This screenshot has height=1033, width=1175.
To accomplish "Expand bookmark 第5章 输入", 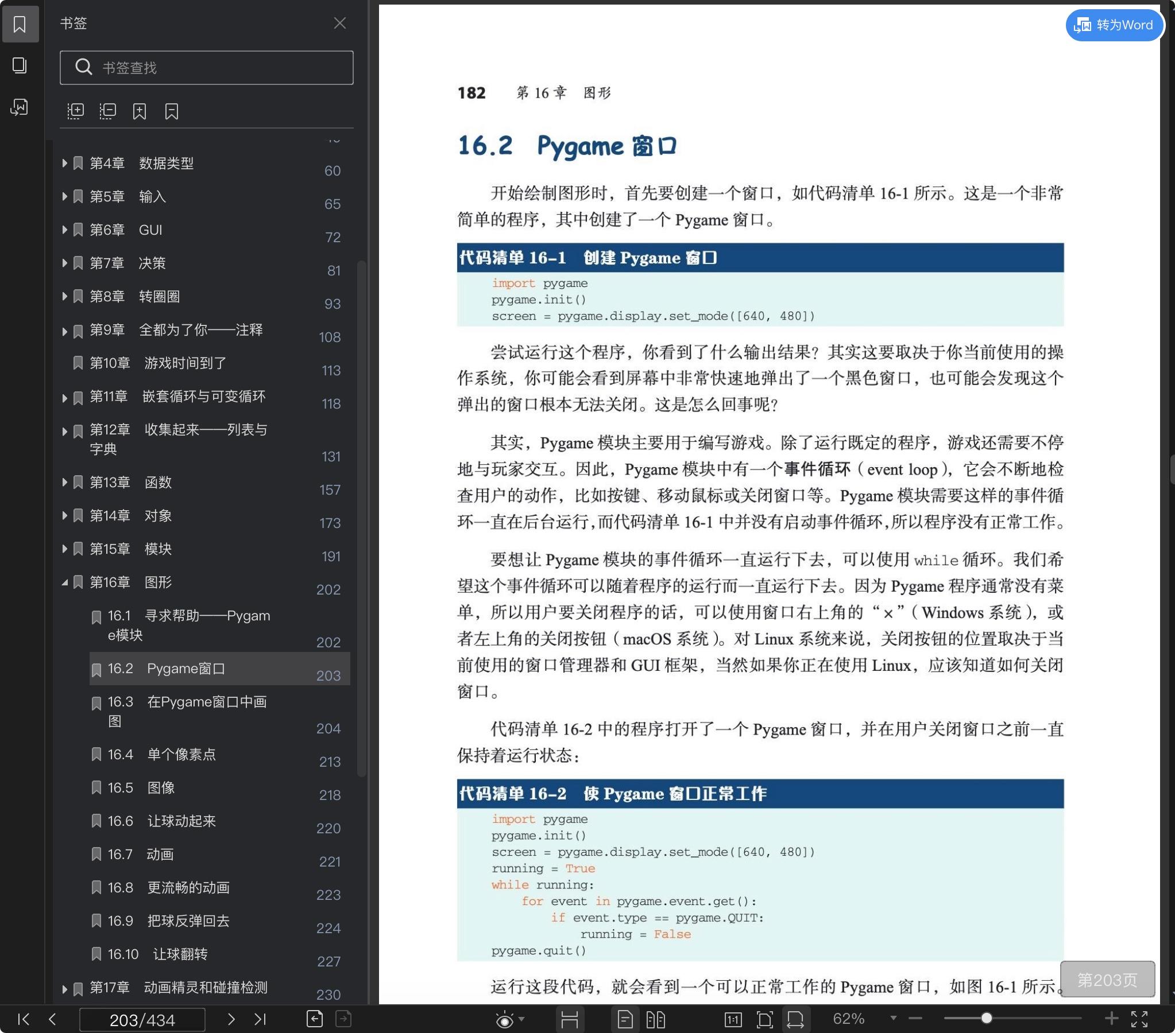I will pyautogui.click(x=64, y=196).
